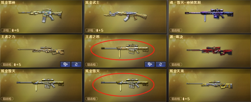Select the red 源-裁决 sniper rifle image
Image resolution: width=251 pixels, height=102 pixels.
click(209, 51)
